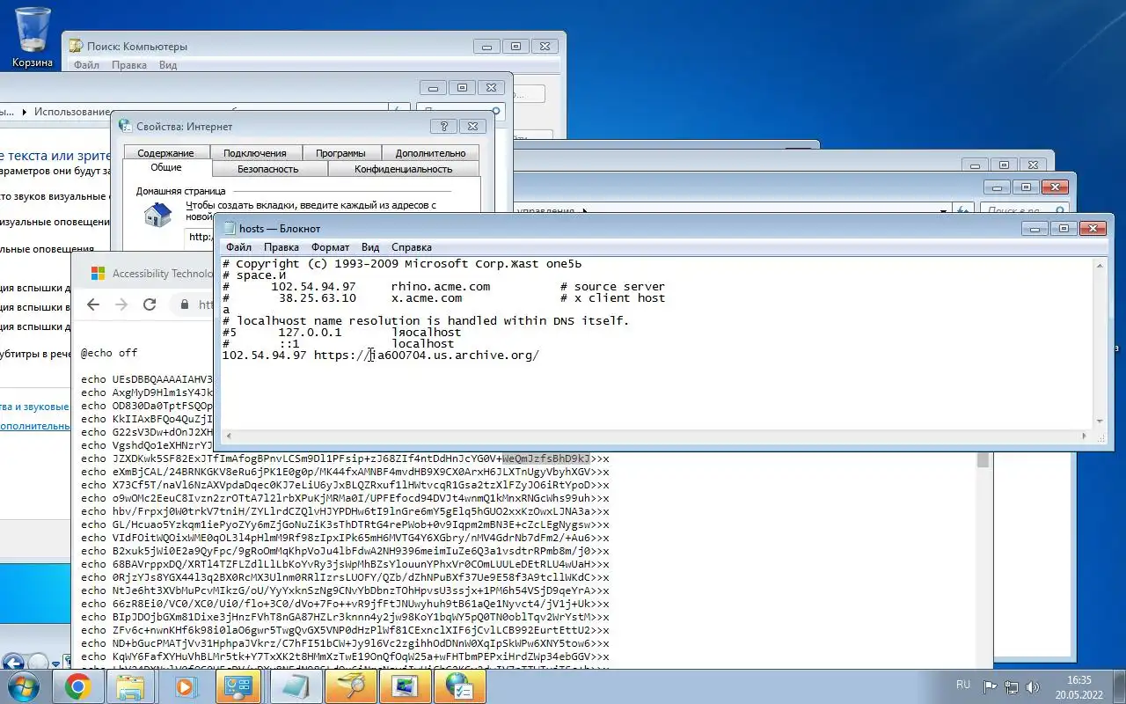Maximize the hosts Notepad window

(1064, 229)
